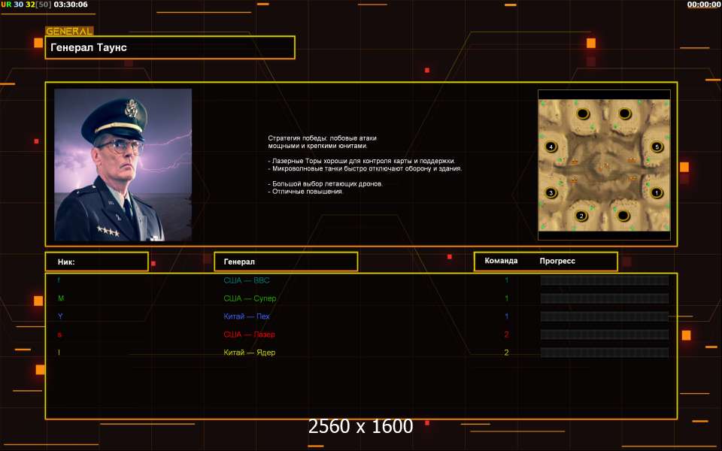Click the Команда column header

501,261
